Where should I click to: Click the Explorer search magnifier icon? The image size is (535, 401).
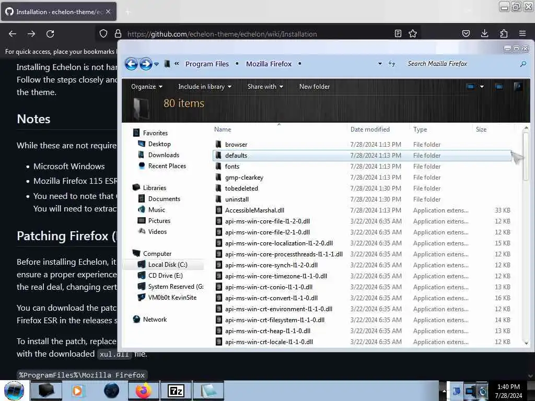pos(522,64)
